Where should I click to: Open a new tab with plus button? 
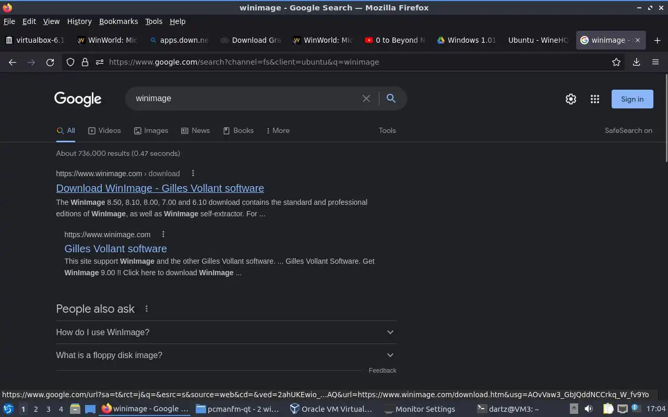pyautogui.click(x=657, y=40)
